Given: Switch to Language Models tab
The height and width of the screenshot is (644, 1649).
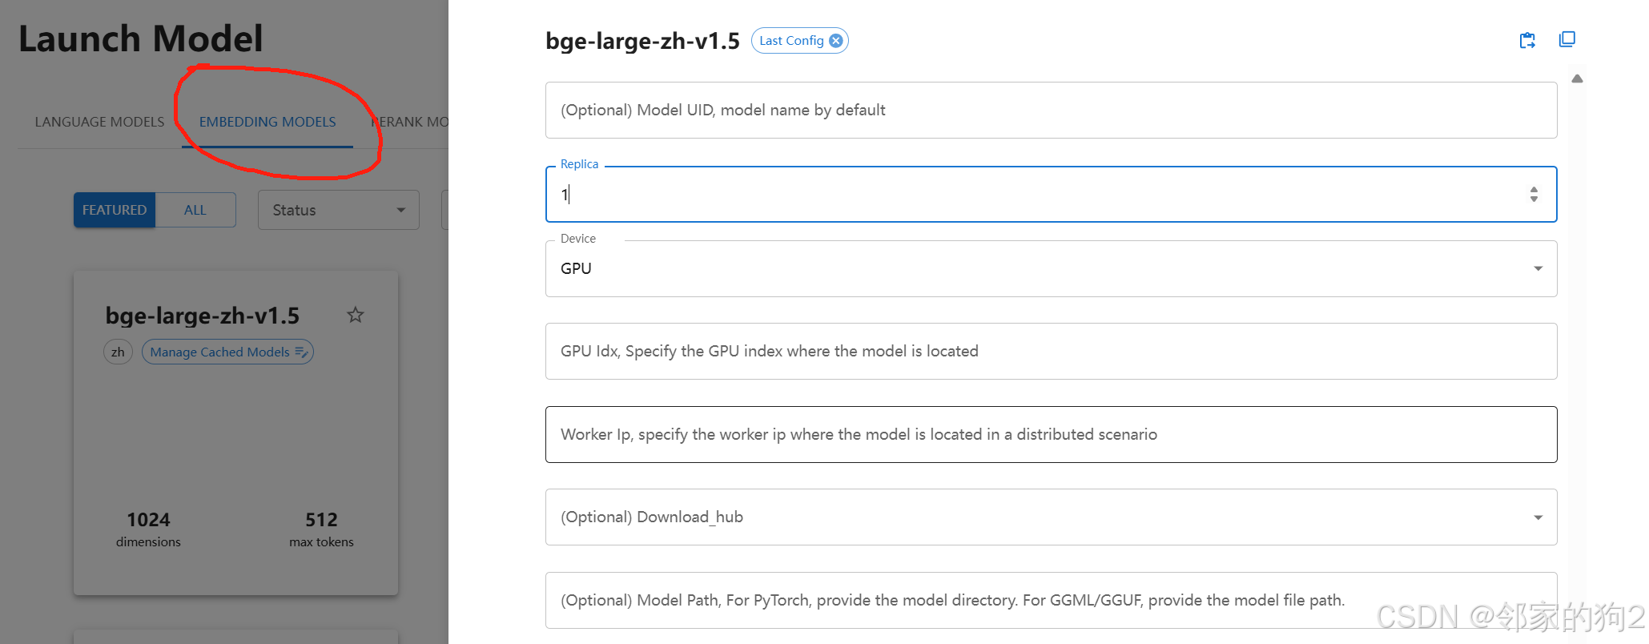Looking at the screenshot, I should pyautogui.click(x=99, y=122).
